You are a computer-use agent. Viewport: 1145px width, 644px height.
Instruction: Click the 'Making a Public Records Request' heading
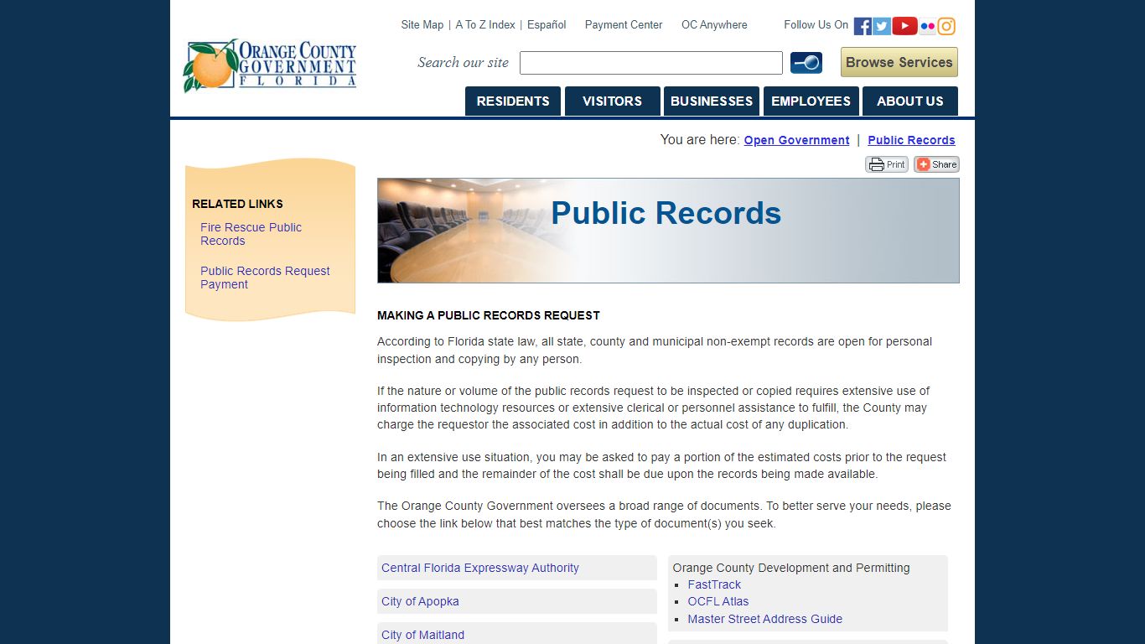tap(489, 315)
